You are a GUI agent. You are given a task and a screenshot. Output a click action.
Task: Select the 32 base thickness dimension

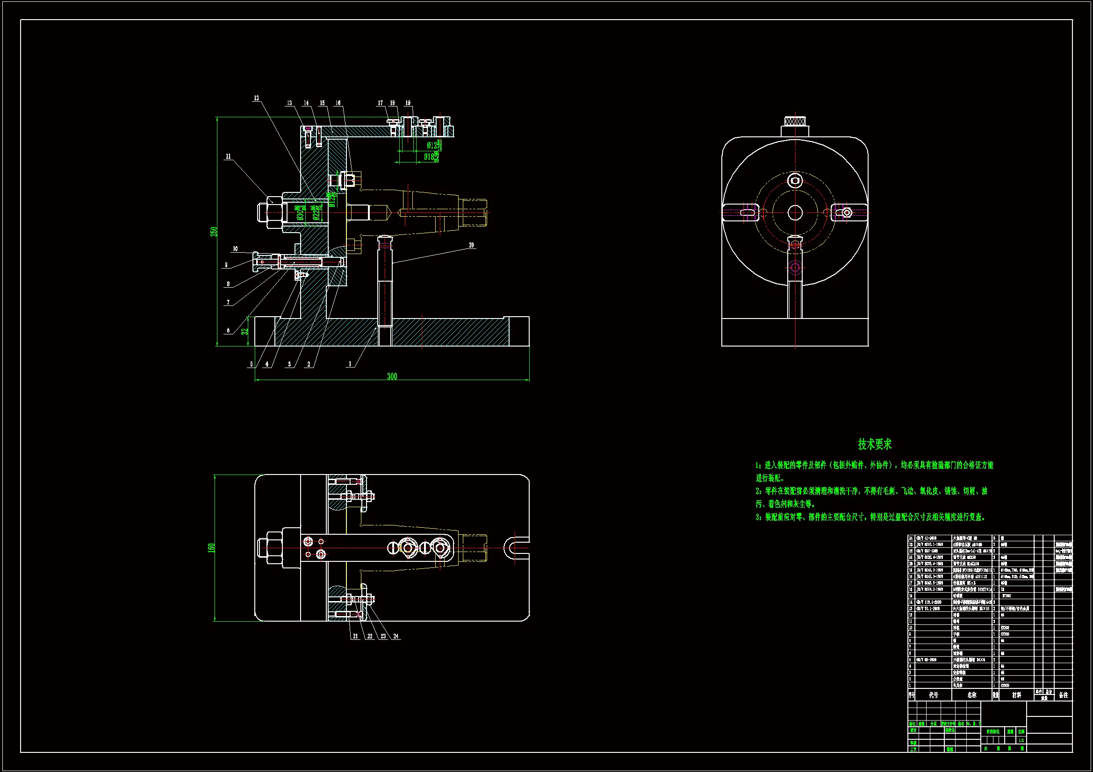pos(244,331)
